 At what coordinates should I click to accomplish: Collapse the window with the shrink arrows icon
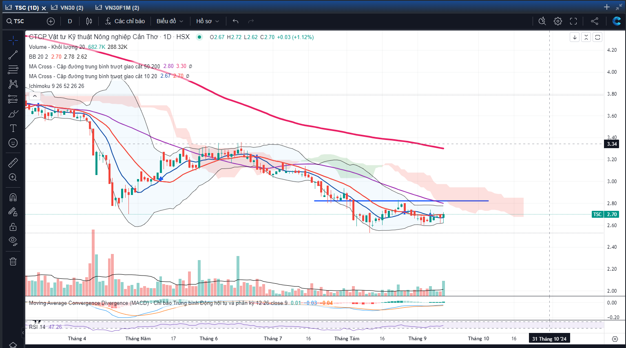[619, 7]
